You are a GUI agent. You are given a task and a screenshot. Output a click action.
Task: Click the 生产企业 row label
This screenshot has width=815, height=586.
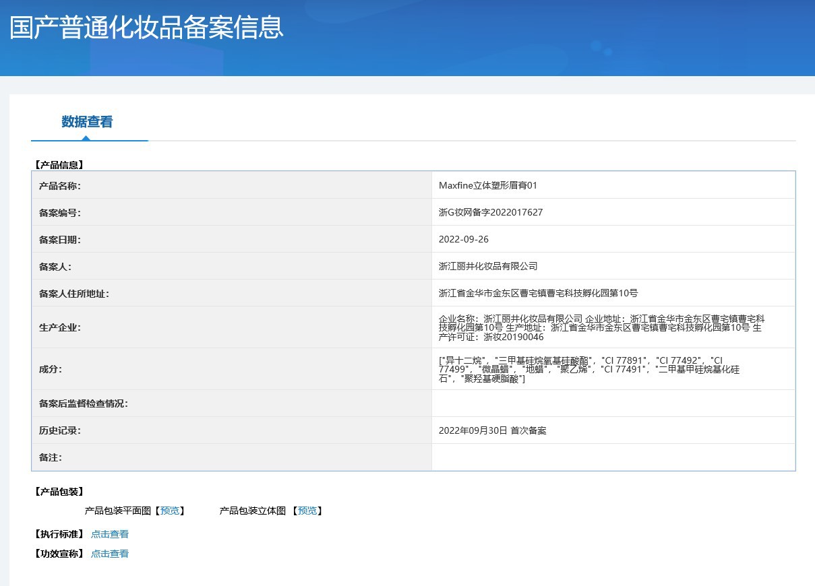point(60,327)
